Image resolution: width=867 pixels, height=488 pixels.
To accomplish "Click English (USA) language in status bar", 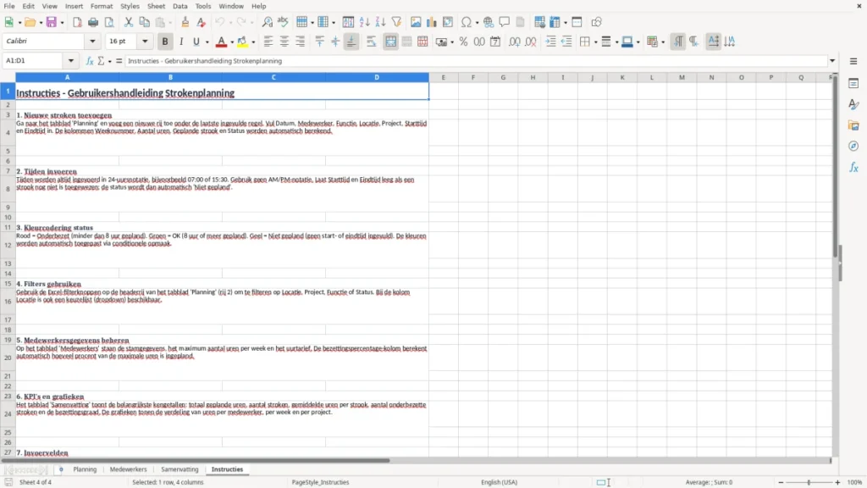I will 499,482.
